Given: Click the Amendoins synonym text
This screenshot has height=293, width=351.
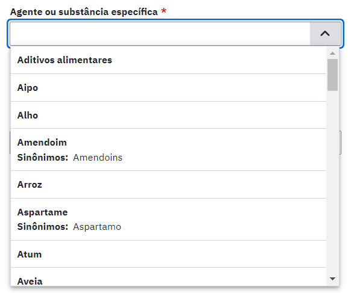Looking at the screenshot, I should [98, 158].
